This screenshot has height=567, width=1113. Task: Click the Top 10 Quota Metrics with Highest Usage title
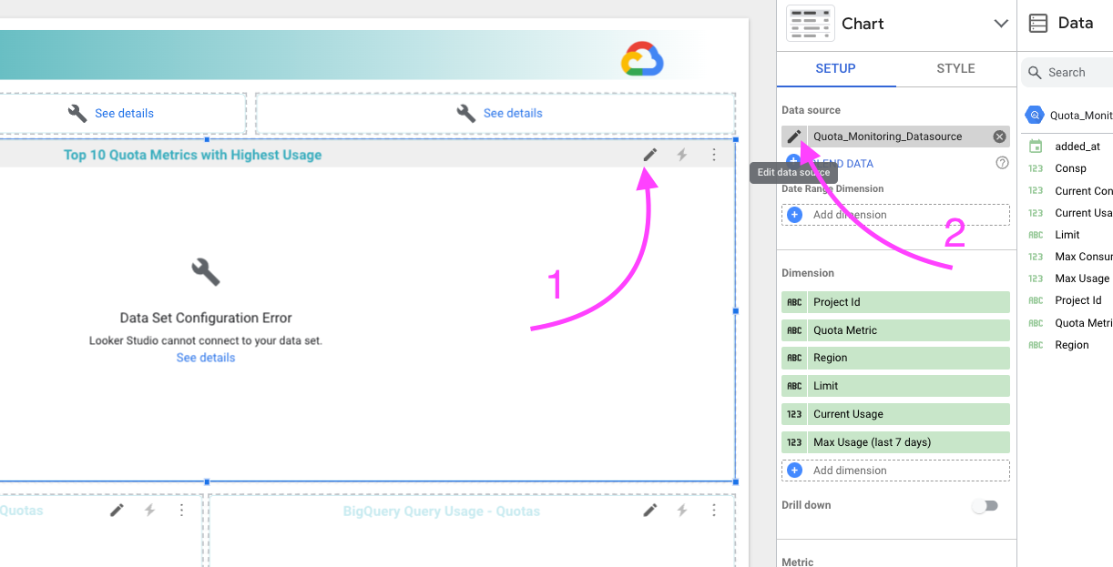click(192, 155)
